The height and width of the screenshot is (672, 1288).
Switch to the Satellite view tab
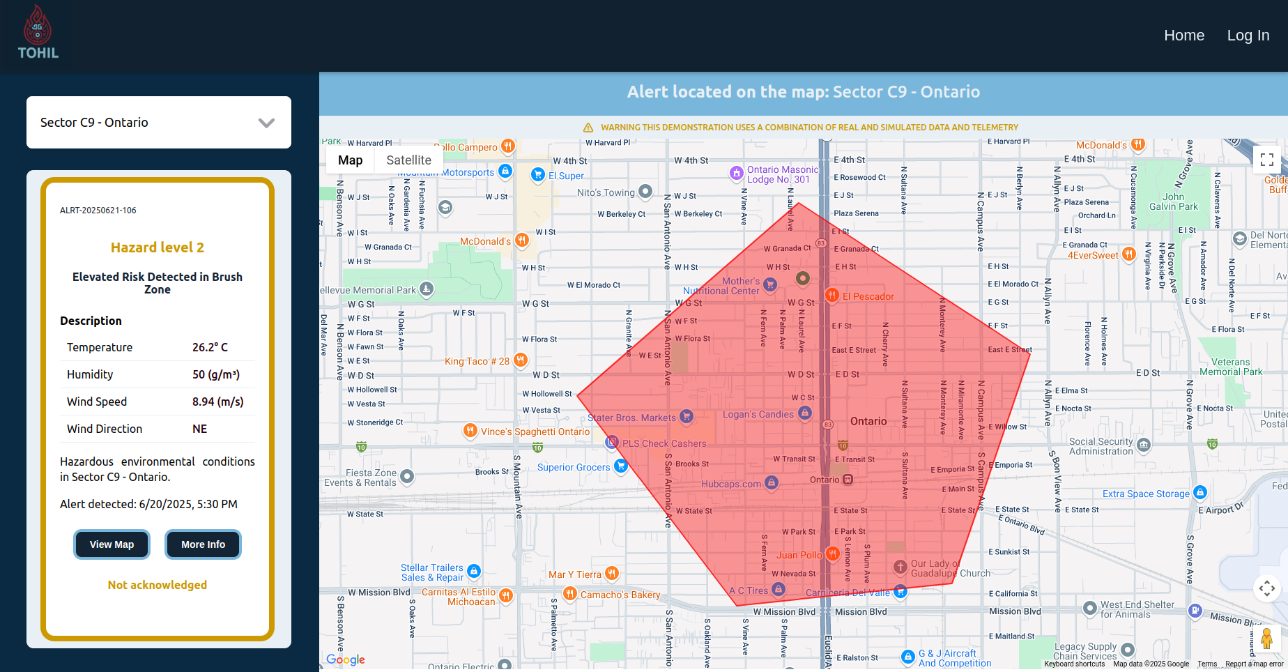coord(408,160)
